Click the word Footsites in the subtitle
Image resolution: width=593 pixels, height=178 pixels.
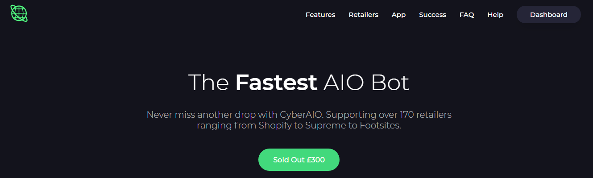click(x=381, y=126)
